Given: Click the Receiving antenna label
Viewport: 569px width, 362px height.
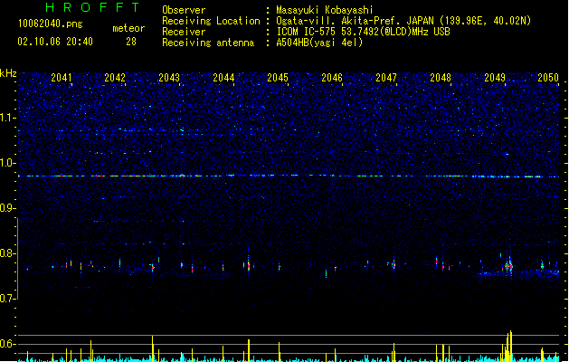Looking at the screenshot, I should coord(208,43).
